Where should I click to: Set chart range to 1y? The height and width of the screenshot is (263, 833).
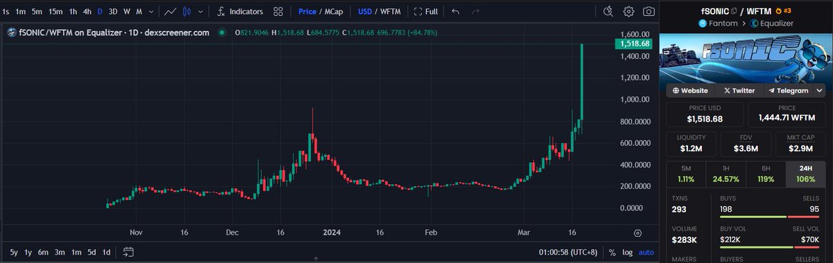28,252
